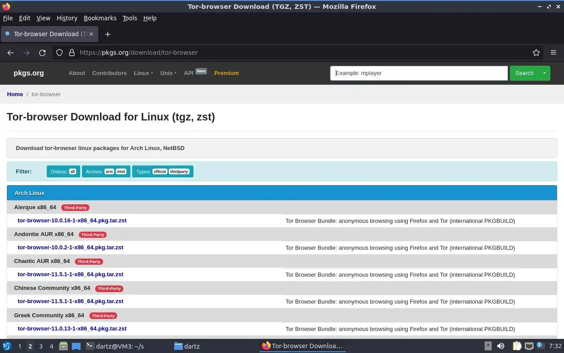Screen dimensions: 564x353
Task: Expand the Unix dropdown in navbar
Action: pos(168,73)
